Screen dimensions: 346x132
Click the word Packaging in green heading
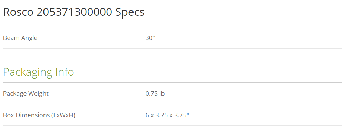28,72
